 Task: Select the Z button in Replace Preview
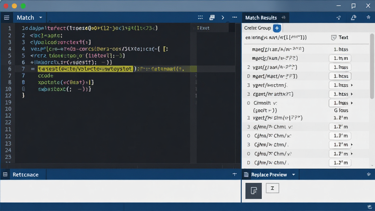272,188
